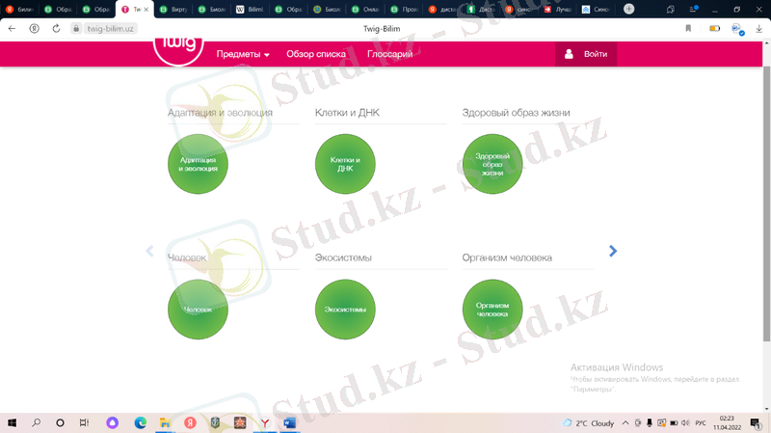Open the downloads icon
The image size is (771, 433).
[x=759, y=29]
